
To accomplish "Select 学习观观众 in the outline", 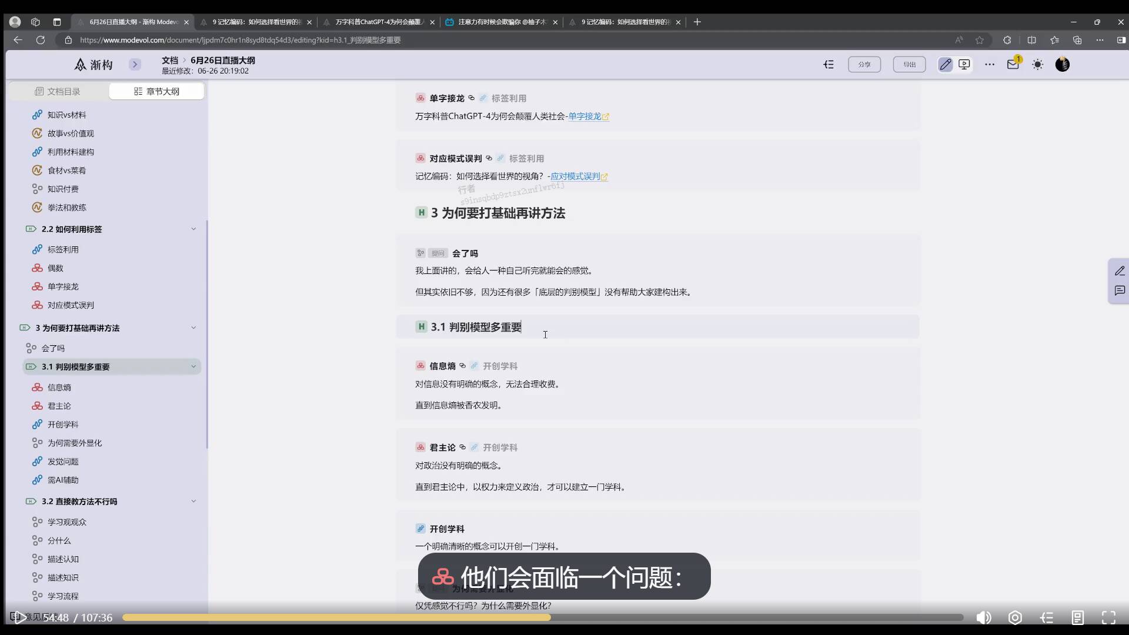I will pyautogui.click(x=66, y=522).
